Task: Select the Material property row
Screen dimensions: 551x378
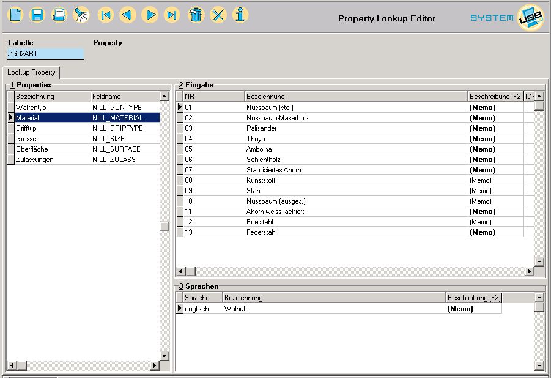Action: point(84,118)
